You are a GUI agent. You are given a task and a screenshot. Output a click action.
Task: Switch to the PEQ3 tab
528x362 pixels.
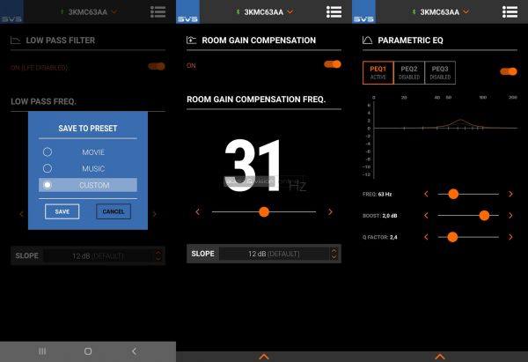[440, 71]
